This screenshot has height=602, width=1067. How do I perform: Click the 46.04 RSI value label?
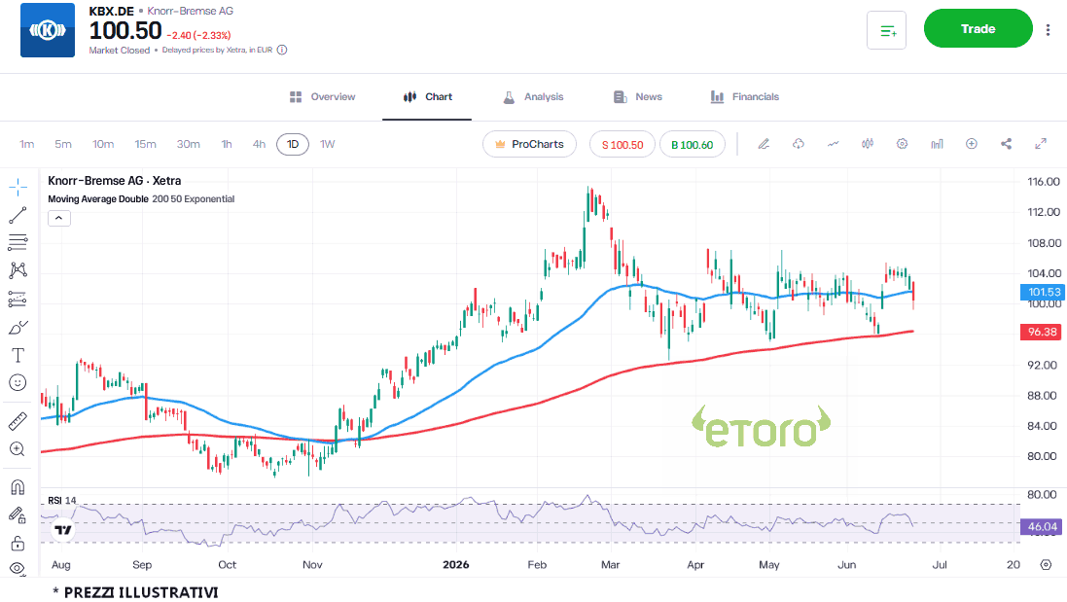point(1042,526)
